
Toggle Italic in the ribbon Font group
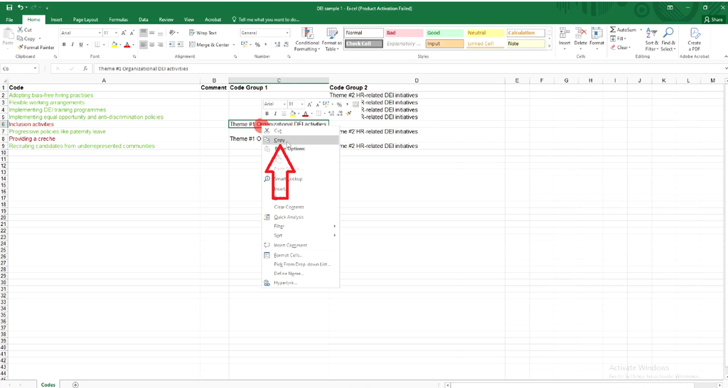[x=73, y=45]
